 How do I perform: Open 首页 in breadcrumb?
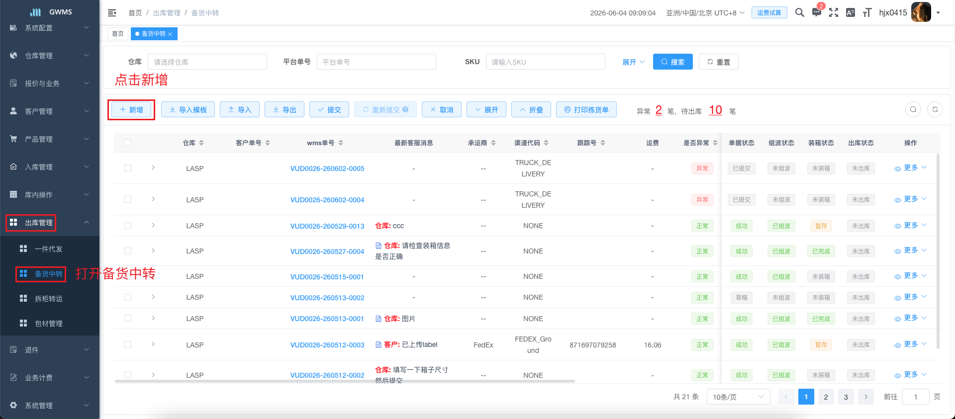135,13
